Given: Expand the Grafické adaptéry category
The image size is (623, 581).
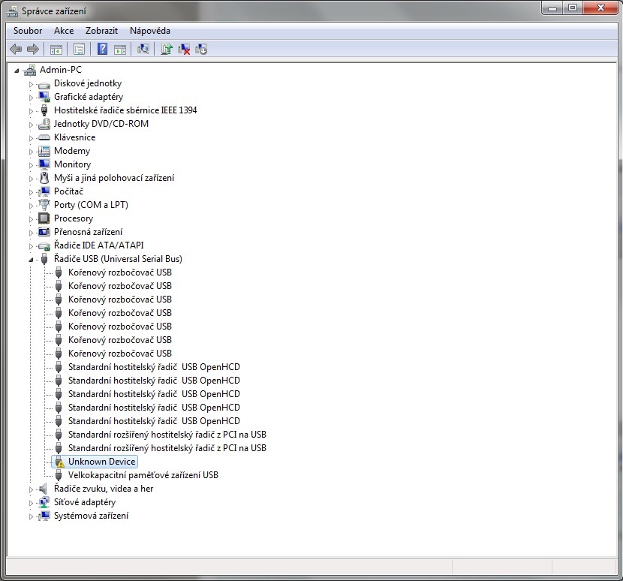Looking at the screenshot, I should pos(31,98).
